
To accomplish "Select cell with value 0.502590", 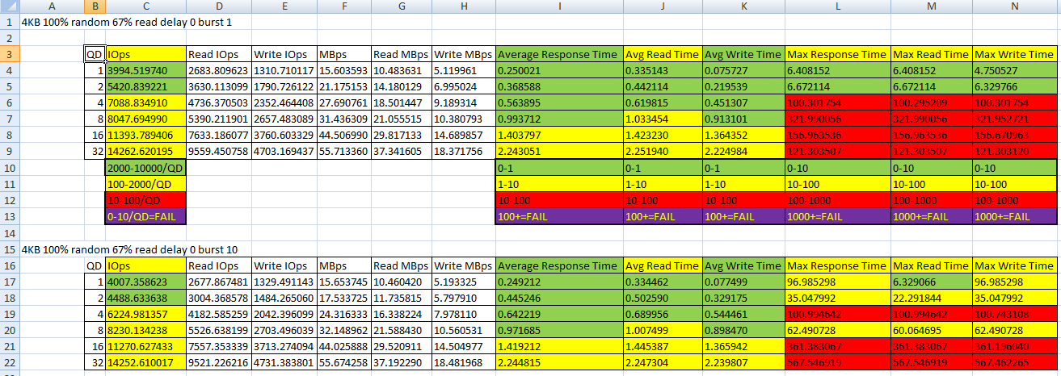I will [663, 298].
